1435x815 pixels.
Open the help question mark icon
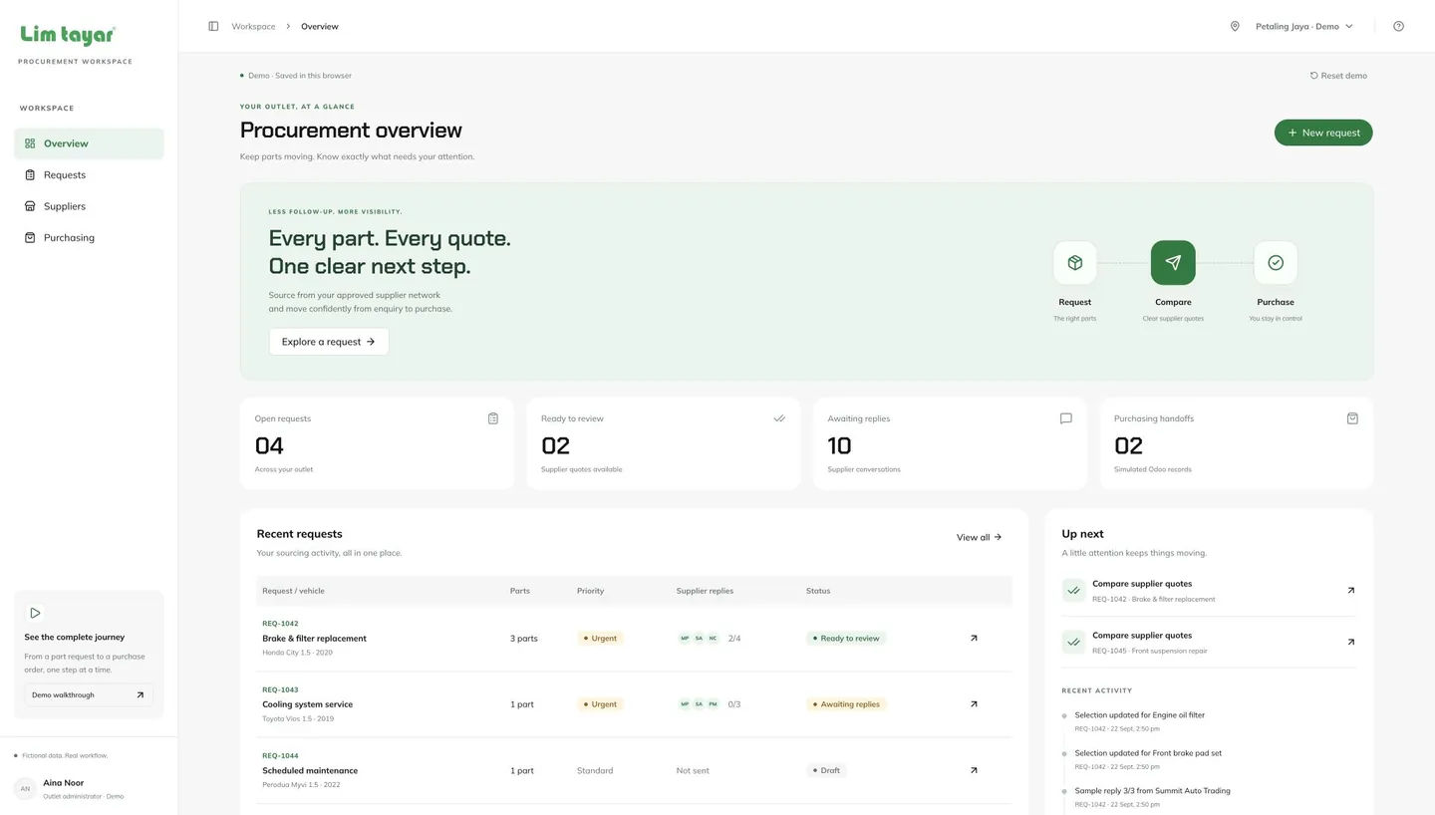[1398, 26]
